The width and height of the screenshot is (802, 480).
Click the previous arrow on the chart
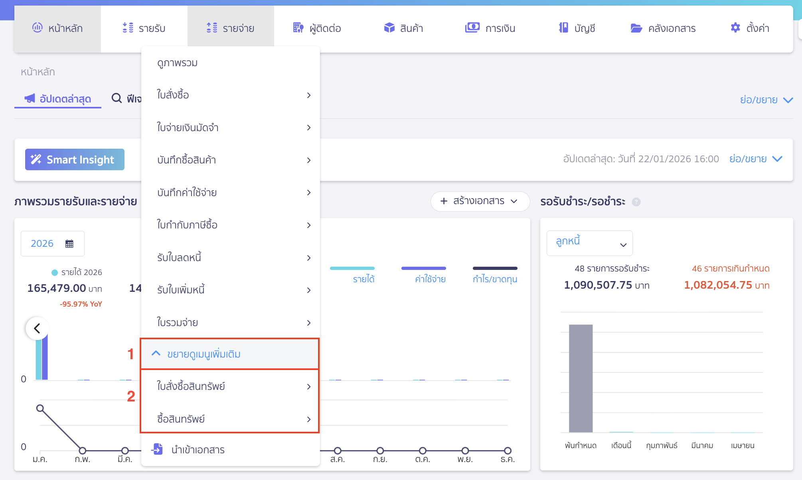37,328
